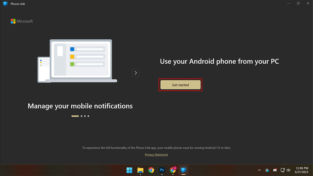Switch to Photoshop in the taskbar
Image resolution: width=313 pixels, height=176 pixels.
click(162, 170)
